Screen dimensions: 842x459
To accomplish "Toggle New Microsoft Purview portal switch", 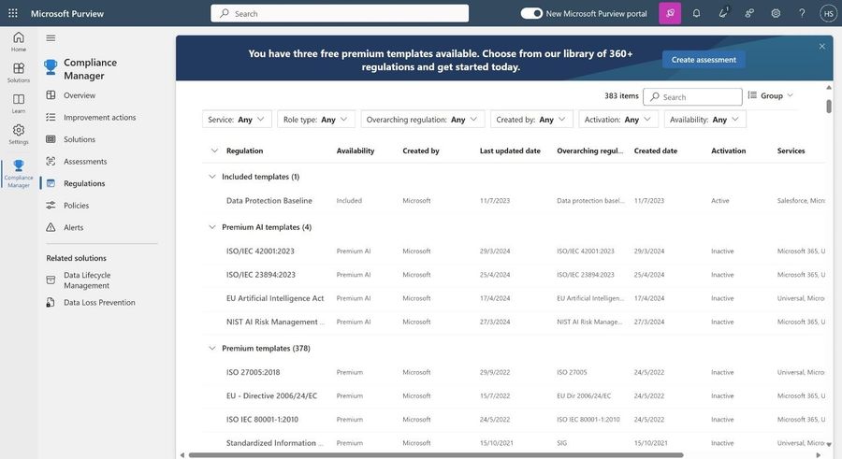I will click(531, 13).
